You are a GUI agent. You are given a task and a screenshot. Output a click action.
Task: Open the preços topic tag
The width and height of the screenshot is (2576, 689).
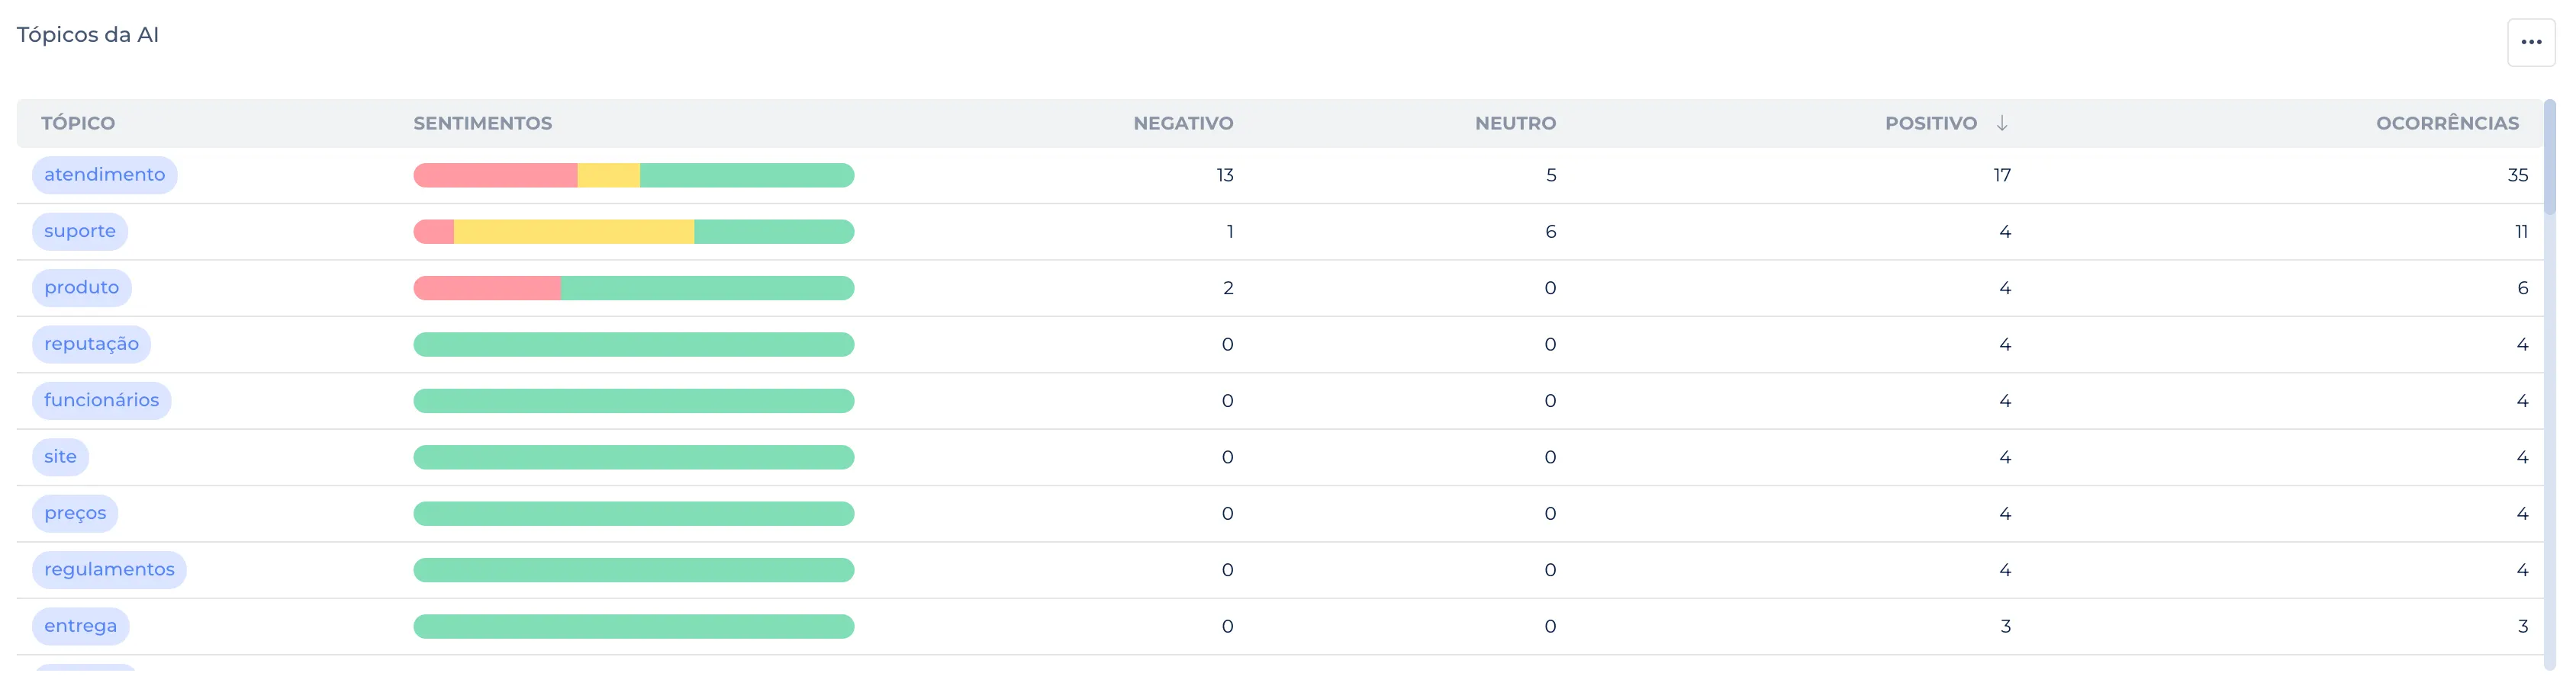pos(75,513)
